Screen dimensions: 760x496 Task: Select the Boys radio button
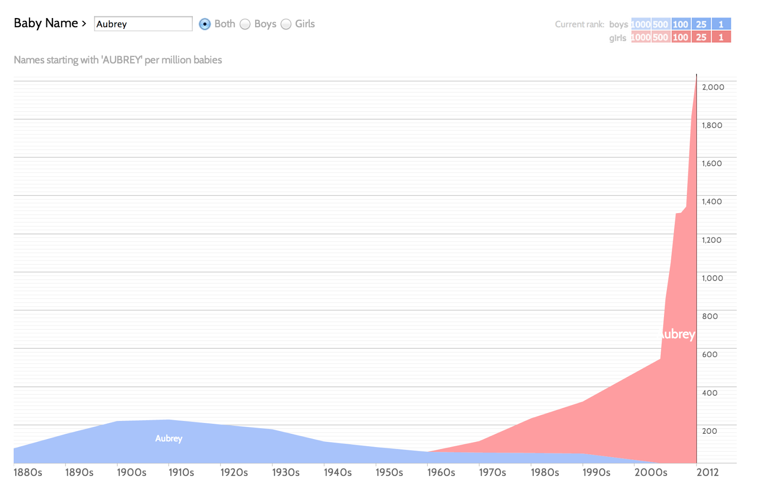point(245,24)
